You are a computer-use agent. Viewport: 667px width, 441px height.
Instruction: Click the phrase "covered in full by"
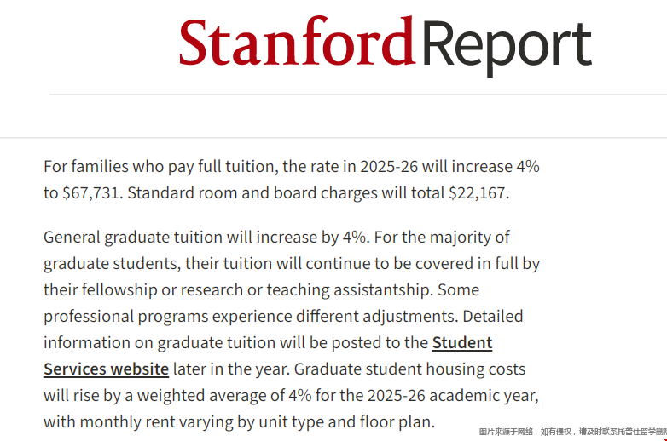[478, 264]
